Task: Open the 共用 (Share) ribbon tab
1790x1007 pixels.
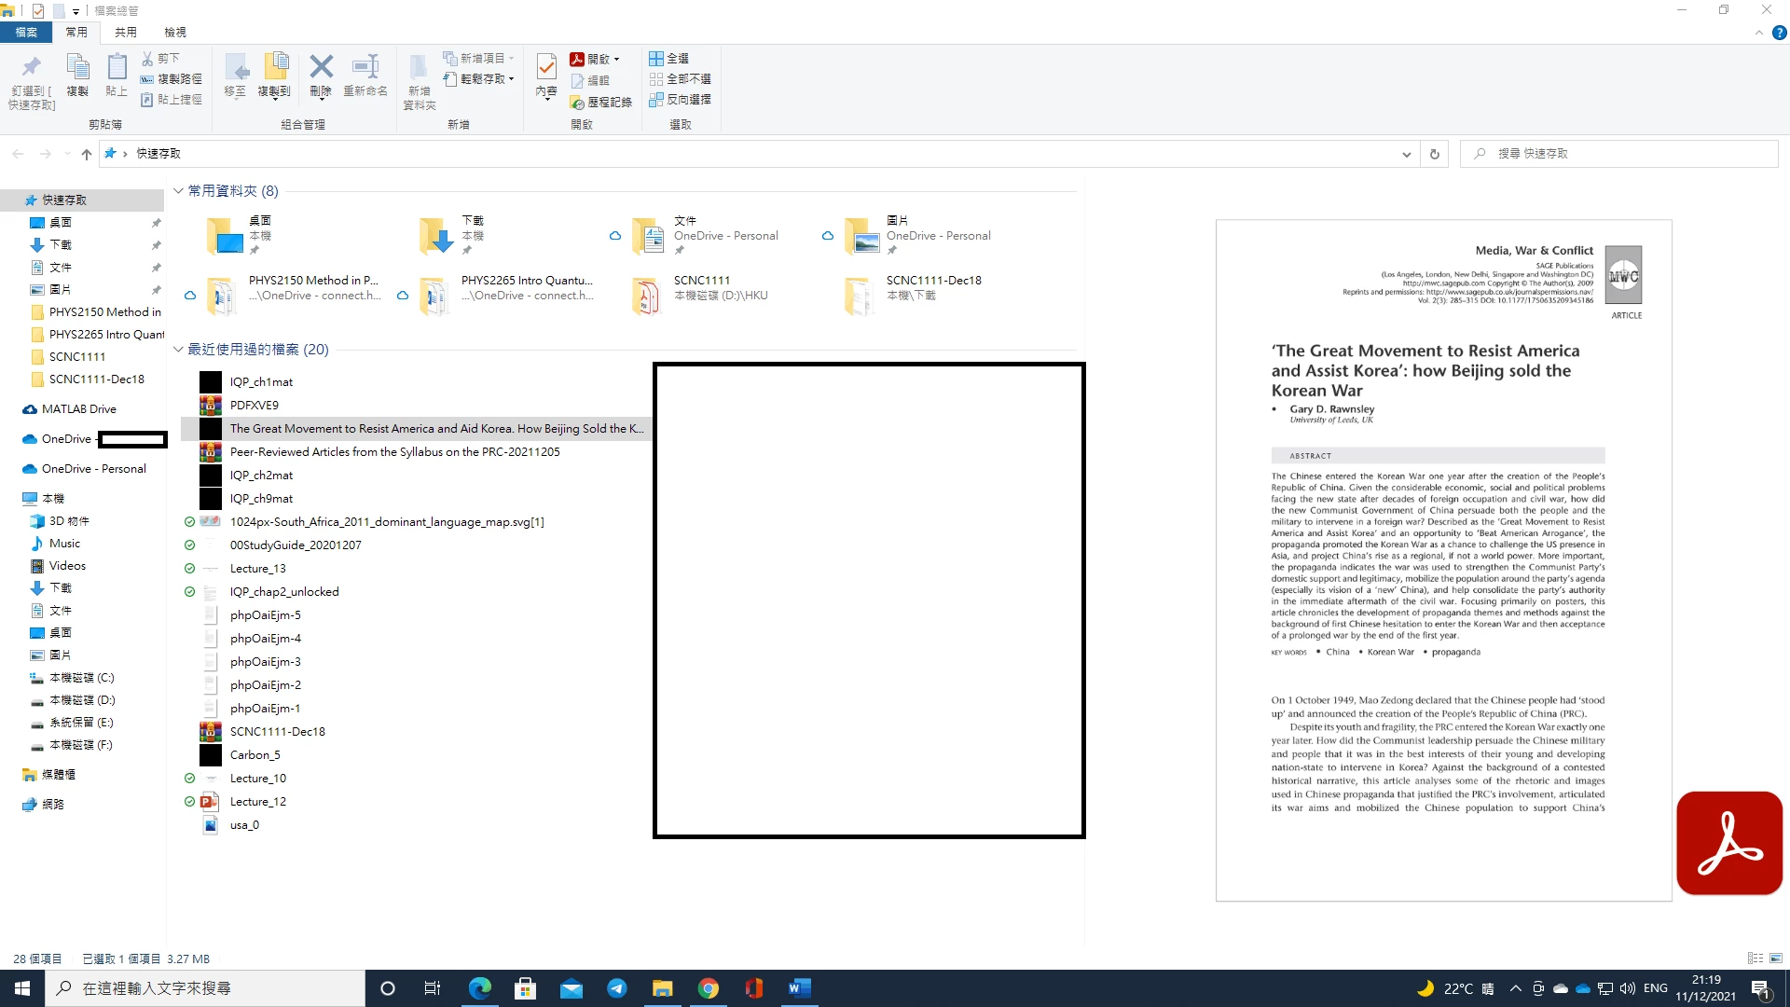Action: [x=126, y=32]
